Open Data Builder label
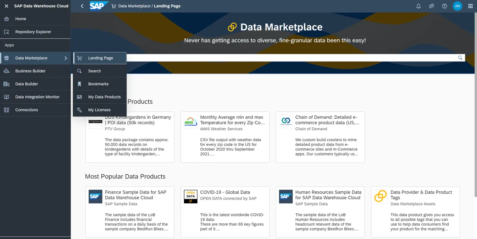The image size is (477, 239). (x=27, y=84)
